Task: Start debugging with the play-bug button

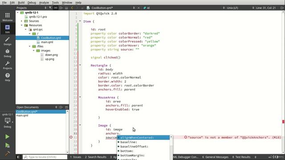Action: point(7,145)
